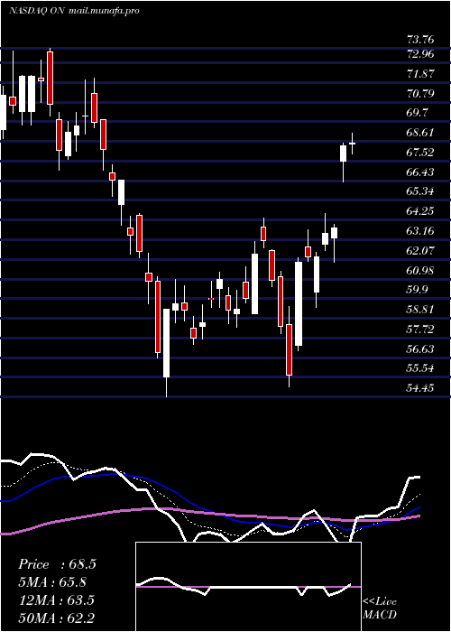Click the '12MA : 63.5' readout
Screen dimensions: 451x632
pos(56,600)
